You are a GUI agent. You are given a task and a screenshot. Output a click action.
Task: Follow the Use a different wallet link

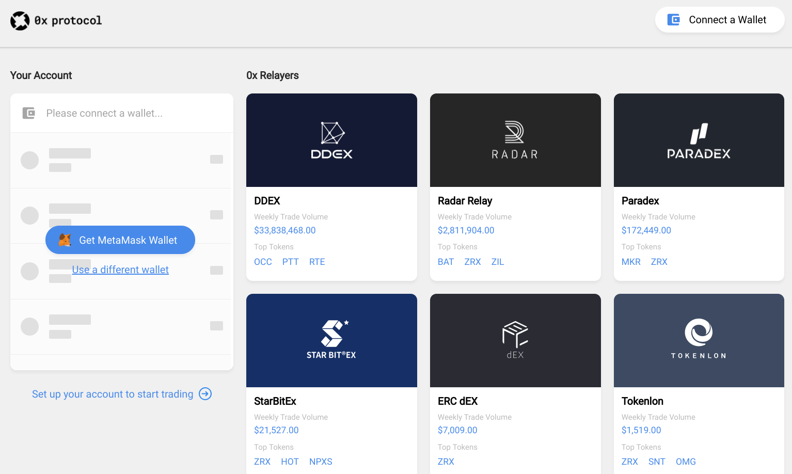(x=120, y=270)
